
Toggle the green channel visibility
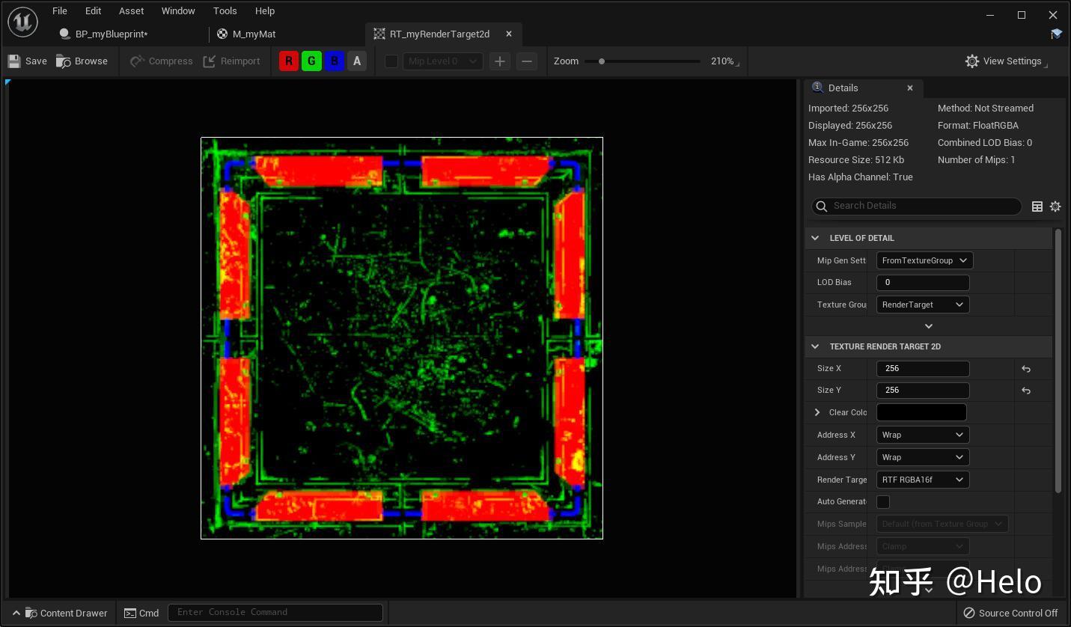311,61
